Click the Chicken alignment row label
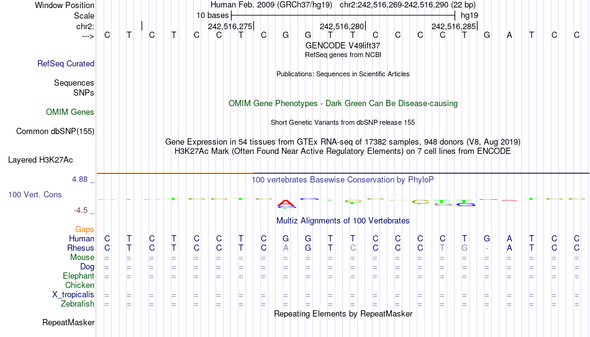Screen dimensions: 590x337 pyautogui.click(x=79, y=285)
